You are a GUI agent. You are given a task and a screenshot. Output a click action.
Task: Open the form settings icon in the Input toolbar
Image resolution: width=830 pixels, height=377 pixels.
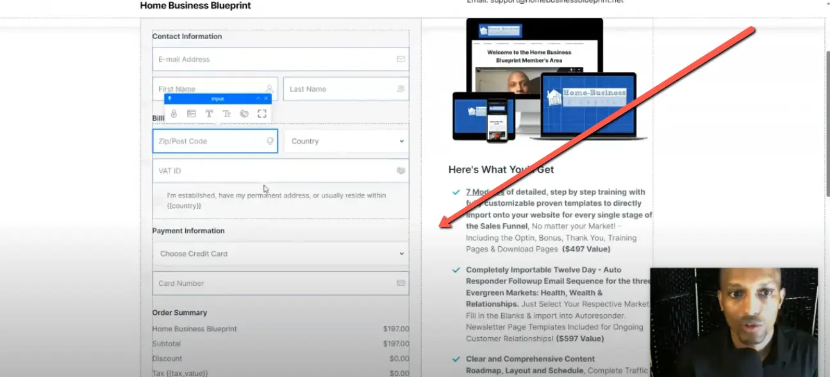(191, 113)
